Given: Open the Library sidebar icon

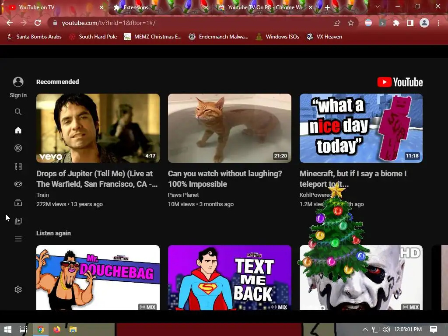Looking at the screenshot, I should [18, 221].
